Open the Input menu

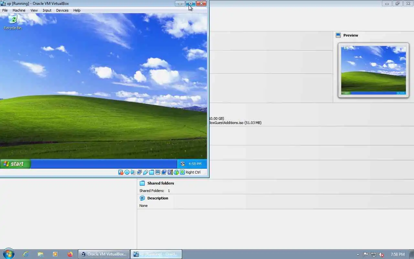click(x=47, y=10)
